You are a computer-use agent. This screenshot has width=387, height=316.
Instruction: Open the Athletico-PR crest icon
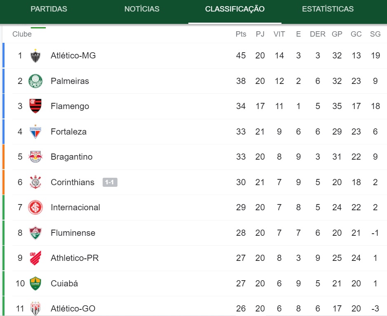click(35, 258)
